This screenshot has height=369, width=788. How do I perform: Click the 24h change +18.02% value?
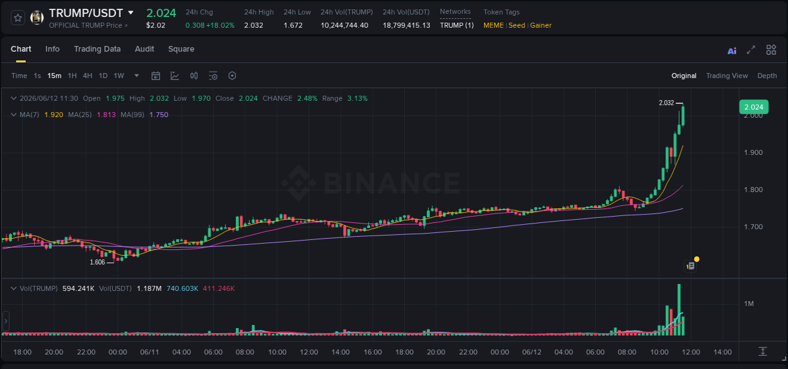(221, 25)
